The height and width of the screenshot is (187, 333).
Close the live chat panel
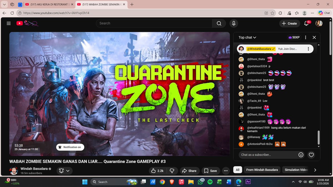click(x=314, y=37)
